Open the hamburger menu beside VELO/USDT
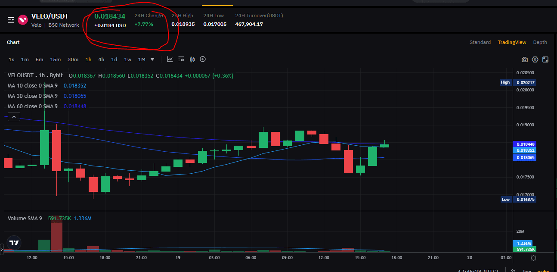This screenshot has width=557, height=272. [x=11, y=20]
